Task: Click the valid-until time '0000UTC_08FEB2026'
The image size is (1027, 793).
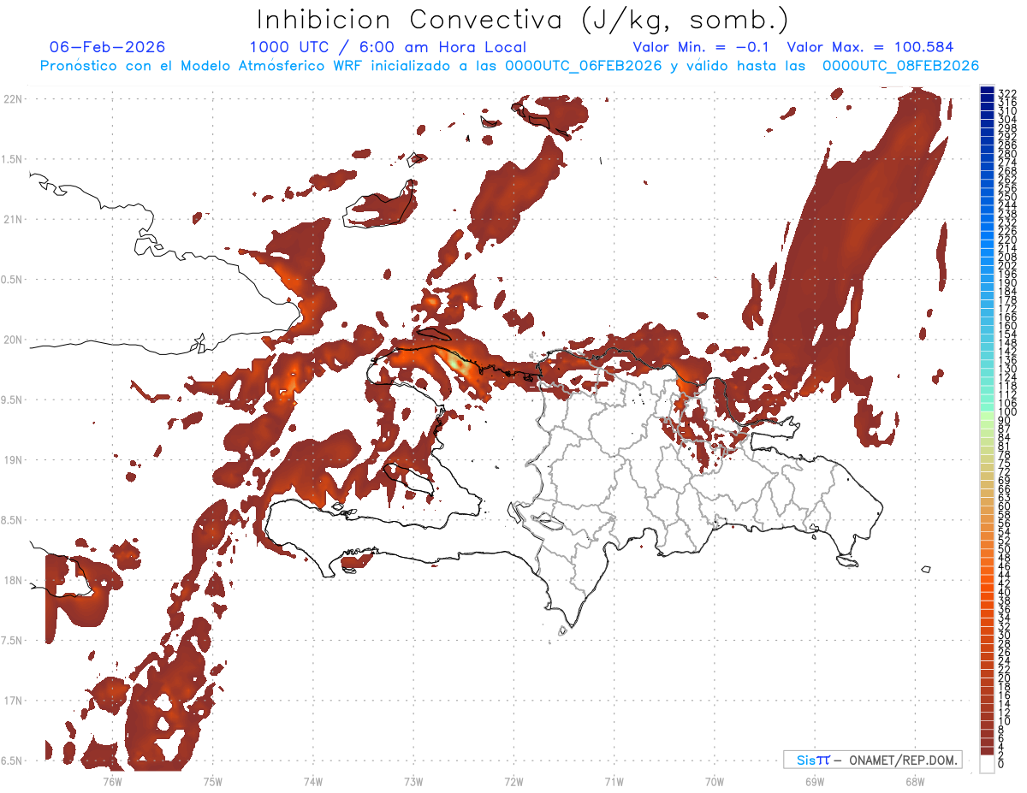Action: 900,66
